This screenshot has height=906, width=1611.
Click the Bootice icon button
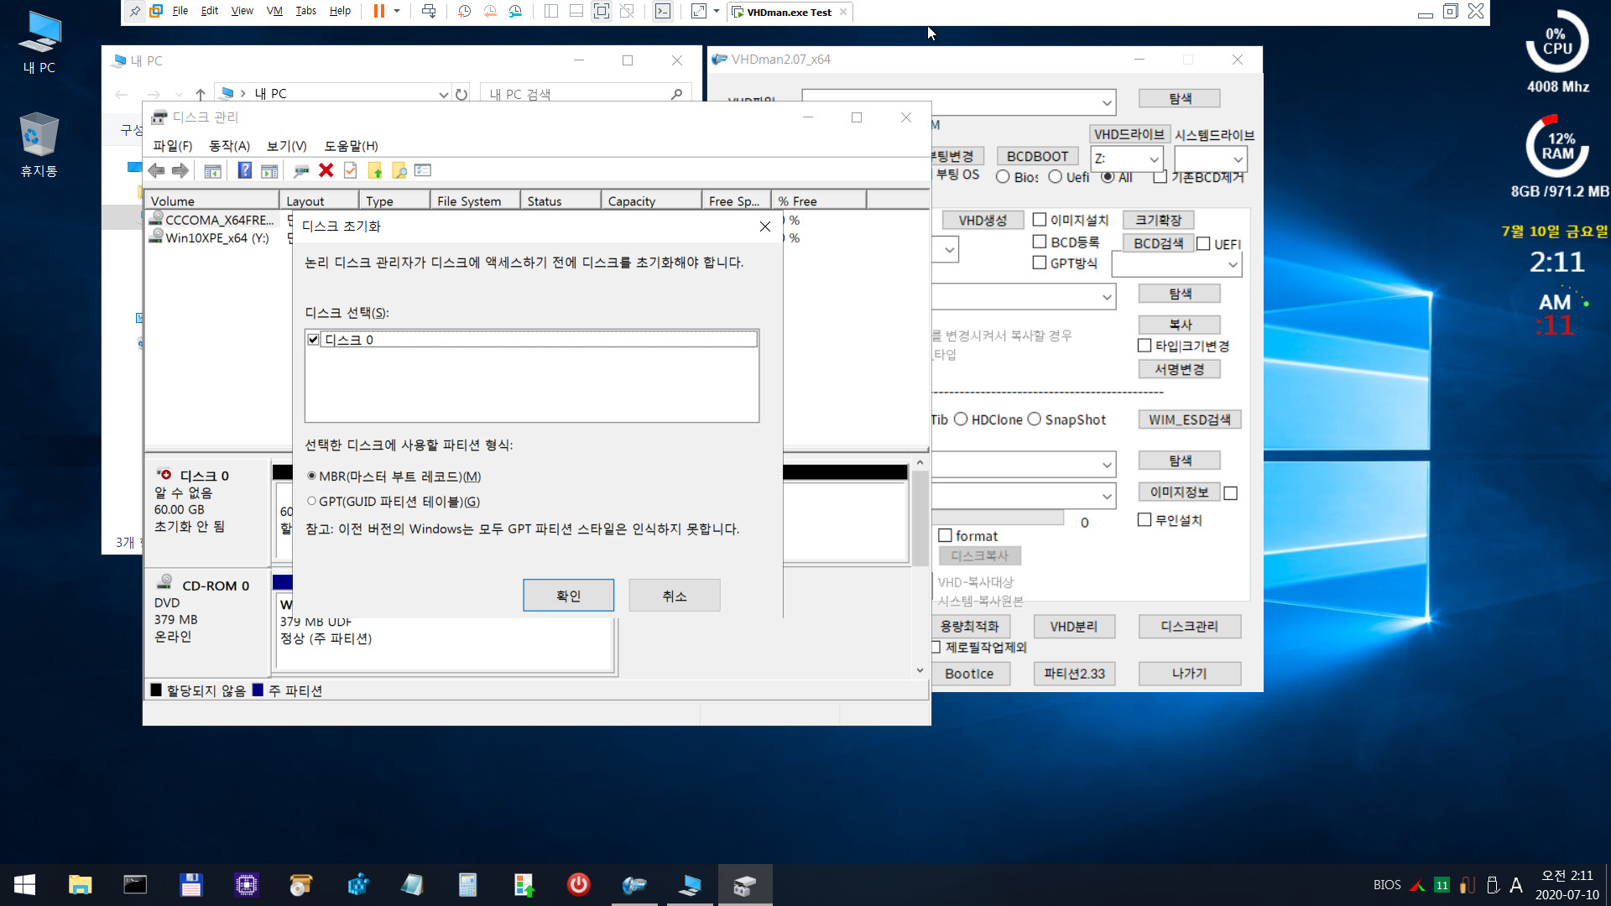point(968,673)
